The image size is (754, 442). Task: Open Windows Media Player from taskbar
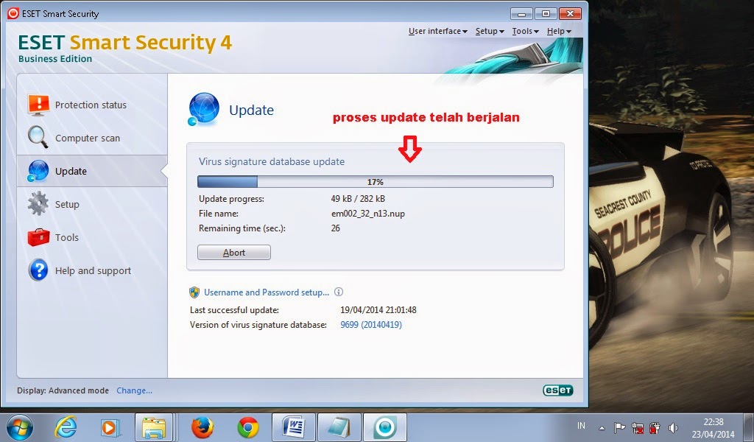[x=110, y=427]
